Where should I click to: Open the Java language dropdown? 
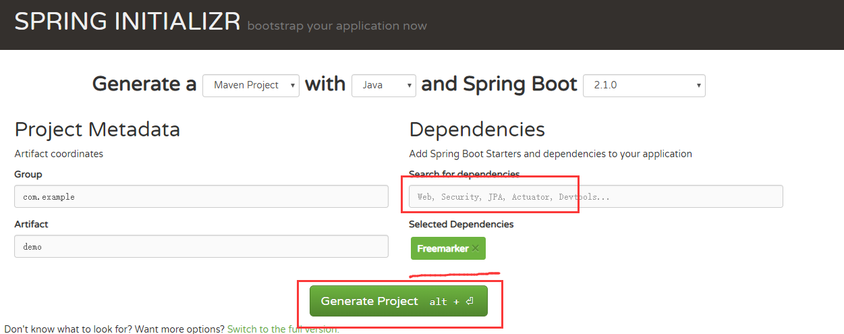[384, 85]
